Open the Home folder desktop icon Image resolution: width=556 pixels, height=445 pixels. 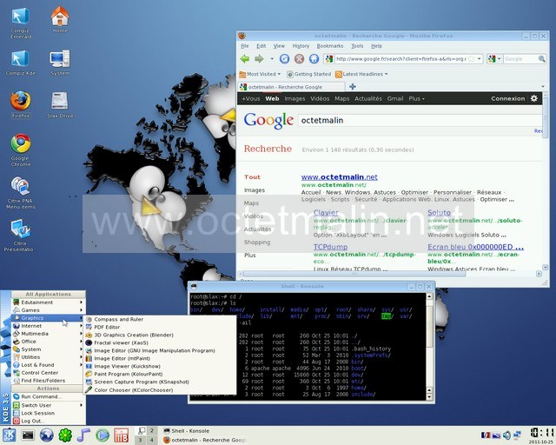[x=60, y=19]
